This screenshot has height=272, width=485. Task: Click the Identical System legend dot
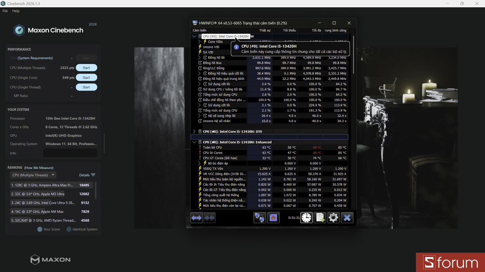[69, 229]
